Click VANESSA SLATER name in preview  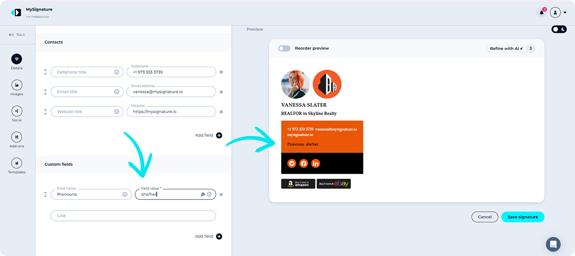coord(304,105)
